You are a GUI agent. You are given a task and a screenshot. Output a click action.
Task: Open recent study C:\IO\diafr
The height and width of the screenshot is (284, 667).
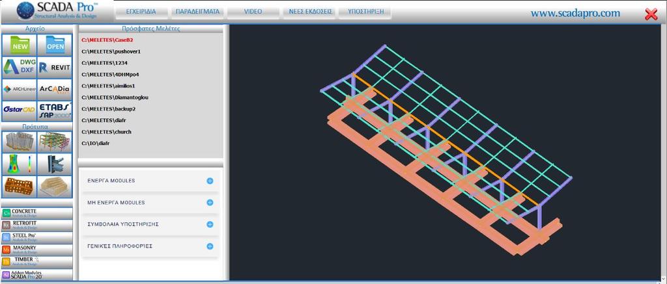(96, 143)
